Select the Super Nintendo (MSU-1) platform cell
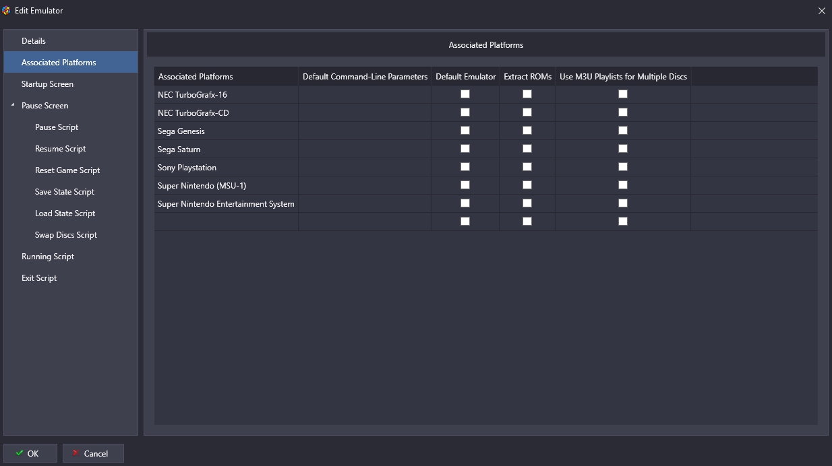Viewport: 832px width, 466px height. (227, 185)
